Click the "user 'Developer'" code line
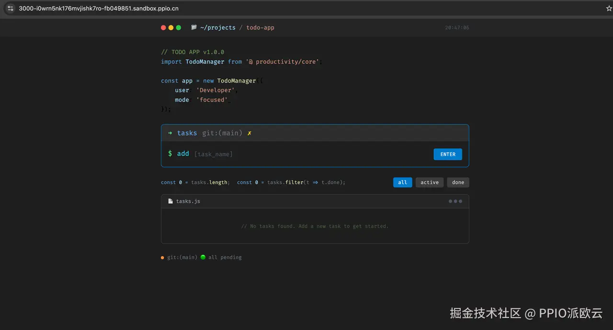 point(206,91)
